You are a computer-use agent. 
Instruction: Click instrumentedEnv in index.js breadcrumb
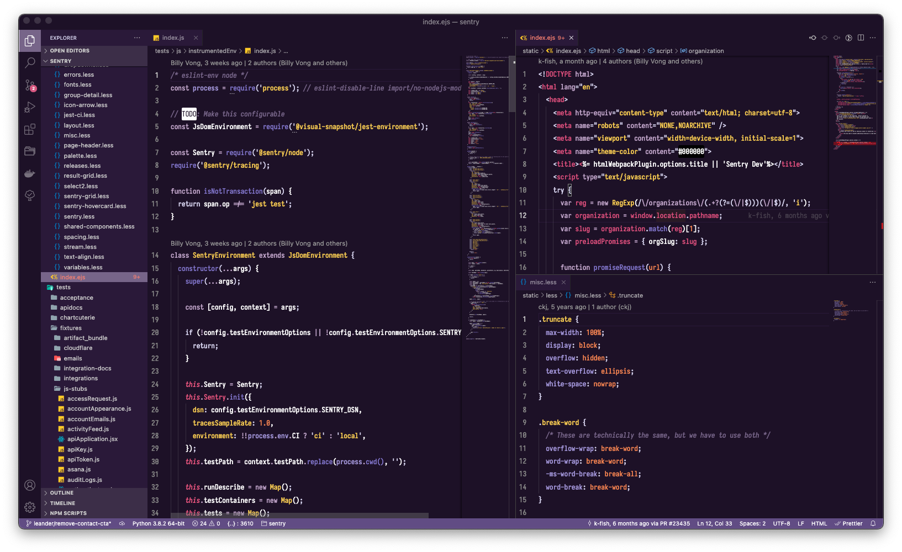point(212,51)
